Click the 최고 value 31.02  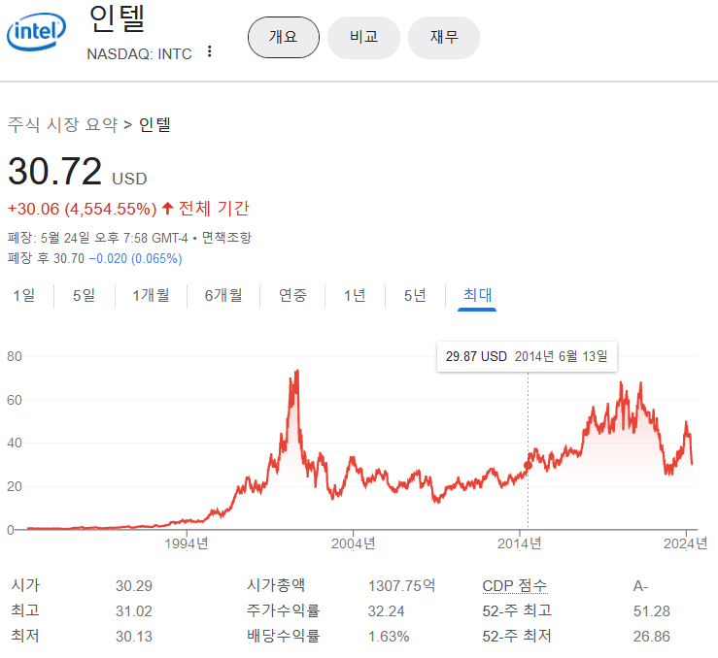click(x=134, y=611)
